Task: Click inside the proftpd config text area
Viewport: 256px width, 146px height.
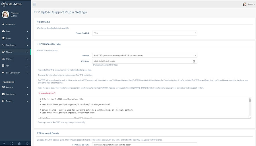Action: coord(143,108)
